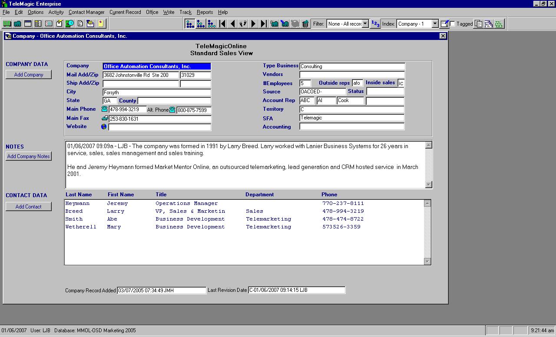Expand the County field selector

coord(127,100)
